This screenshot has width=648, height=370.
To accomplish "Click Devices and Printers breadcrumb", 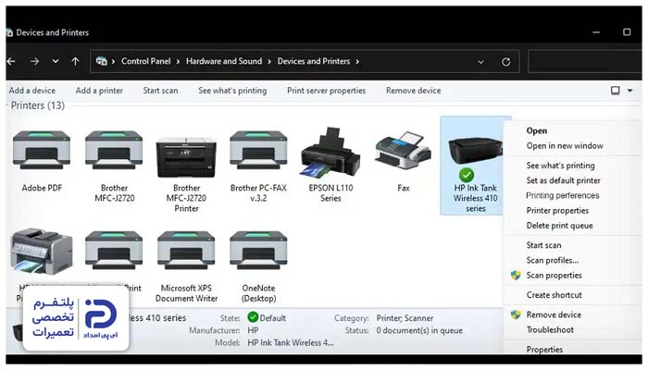I will [313, 61].
